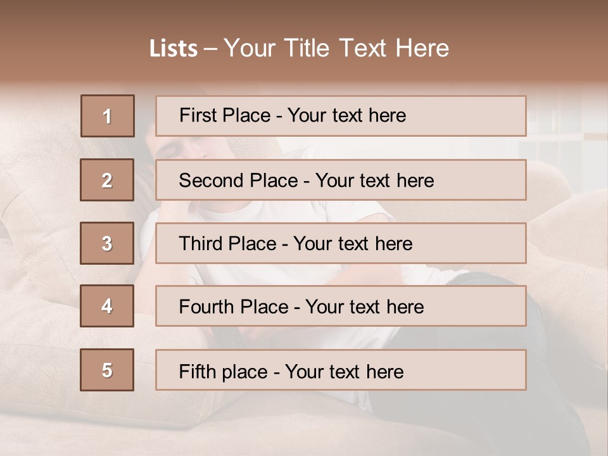Viewport: 608px width, 456px height.
Task: Click the Fourth Place text box
Action: 341,306
